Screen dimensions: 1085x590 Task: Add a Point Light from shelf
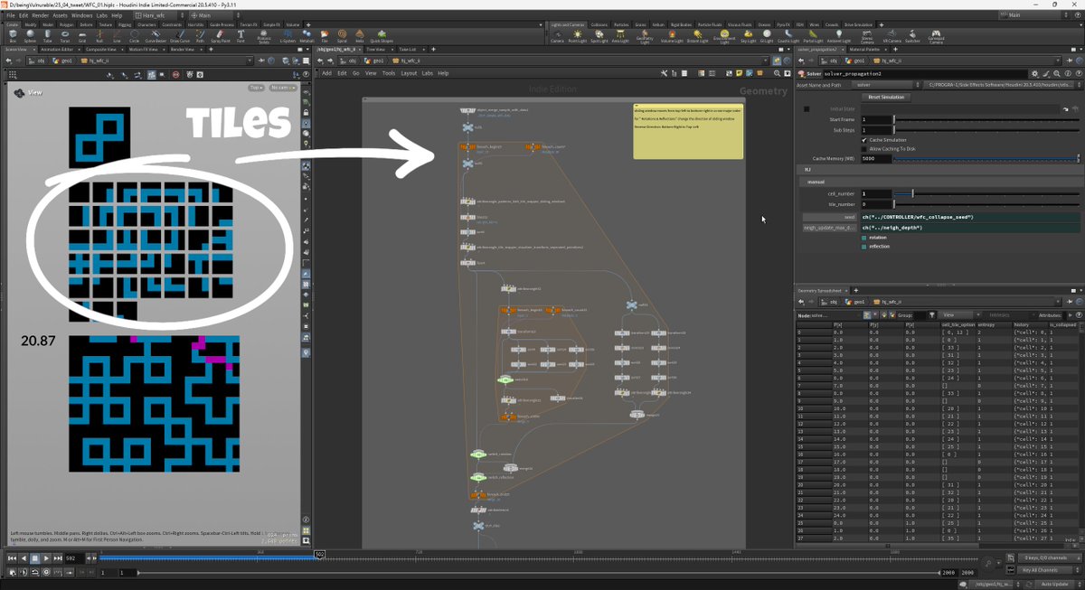pos(579,35)
